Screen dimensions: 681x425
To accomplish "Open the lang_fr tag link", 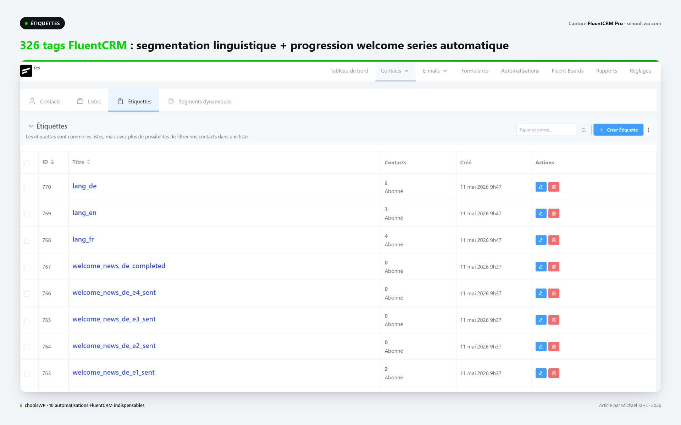I will point(83,239).
